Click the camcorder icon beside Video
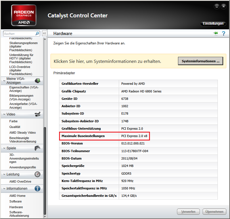This screenshot has width=230, height=219. (37, 114)
